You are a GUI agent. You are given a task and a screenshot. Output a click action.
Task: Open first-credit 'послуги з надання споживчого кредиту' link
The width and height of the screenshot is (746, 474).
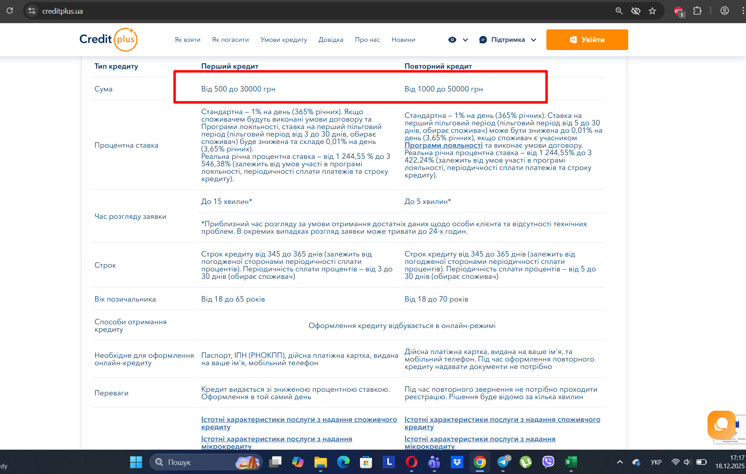[299, 423]
